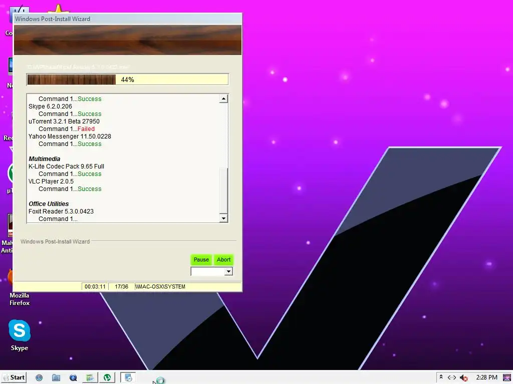Image resolution: width=513 pixels, height=384 pixels.
Task: Launch the blue Q player taskbar icon
Action: (73, 378)
